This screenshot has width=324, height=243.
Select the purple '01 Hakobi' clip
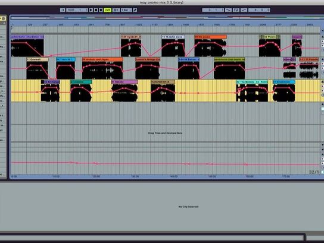click(x=124, y=82)
